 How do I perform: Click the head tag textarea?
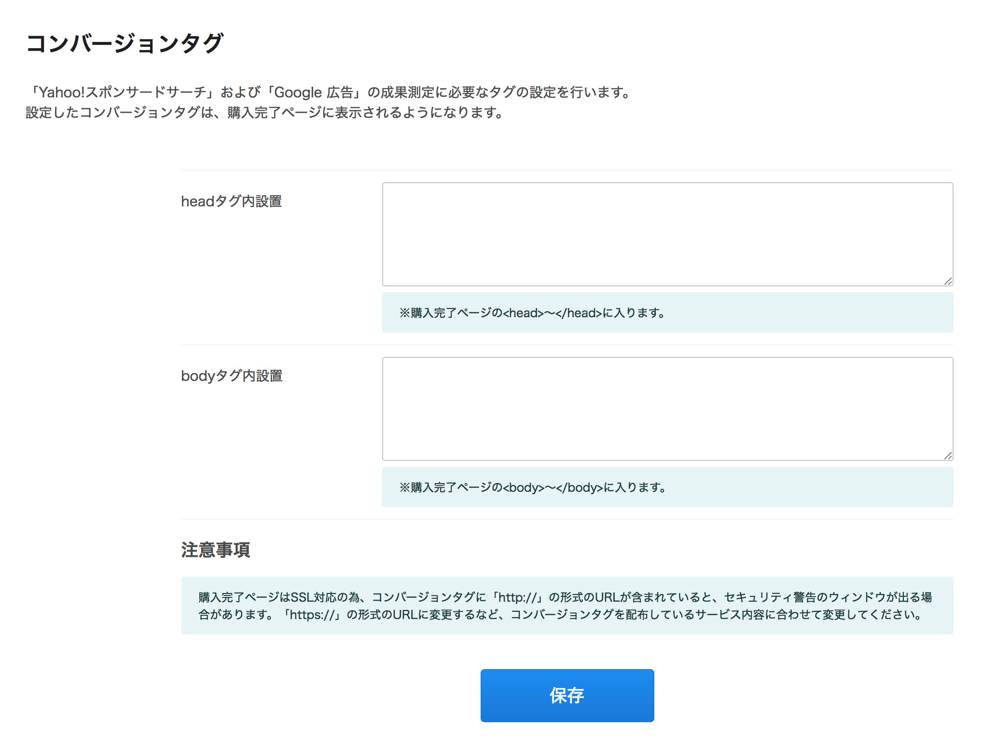tap(667, 234)
